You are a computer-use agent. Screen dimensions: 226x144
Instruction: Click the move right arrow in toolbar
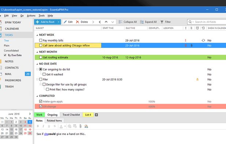(x=93, y=22)
